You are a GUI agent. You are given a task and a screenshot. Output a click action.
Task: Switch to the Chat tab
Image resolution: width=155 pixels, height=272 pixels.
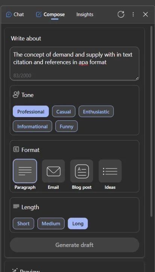click(15, 14)
